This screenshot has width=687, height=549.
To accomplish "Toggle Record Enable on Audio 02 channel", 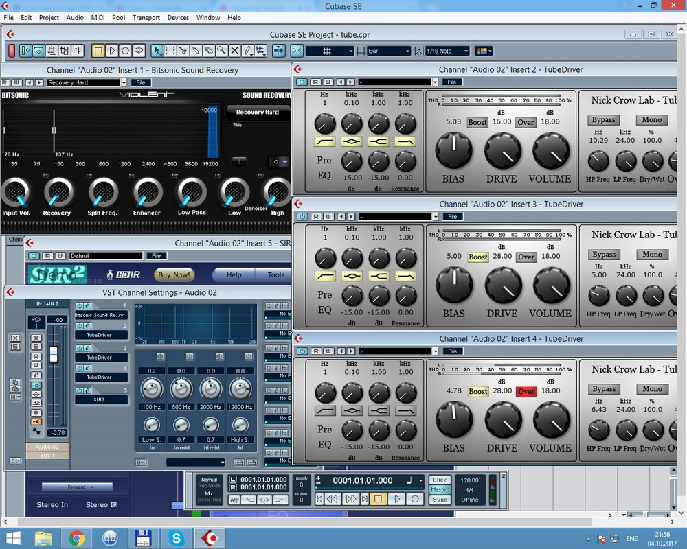I will 36,412.
